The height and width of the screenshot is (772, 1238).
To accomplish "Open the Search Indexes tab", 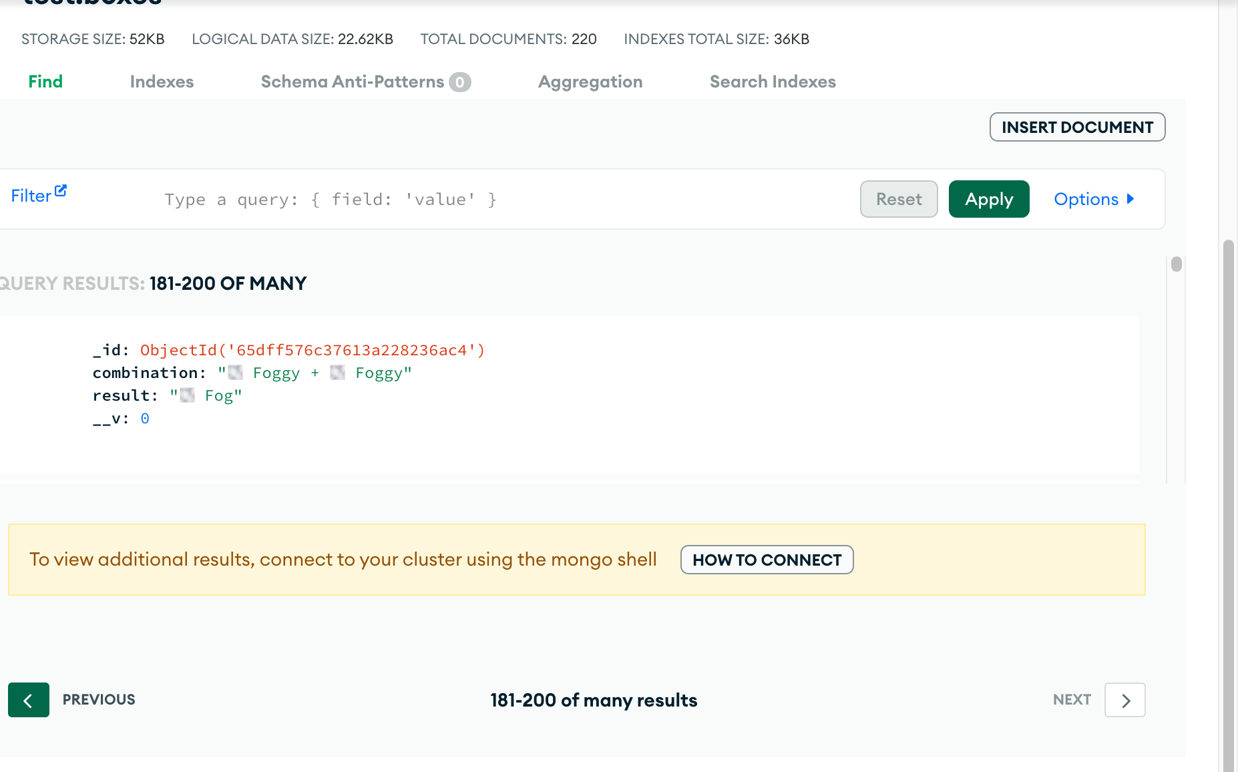I will (x=773, y=81).
